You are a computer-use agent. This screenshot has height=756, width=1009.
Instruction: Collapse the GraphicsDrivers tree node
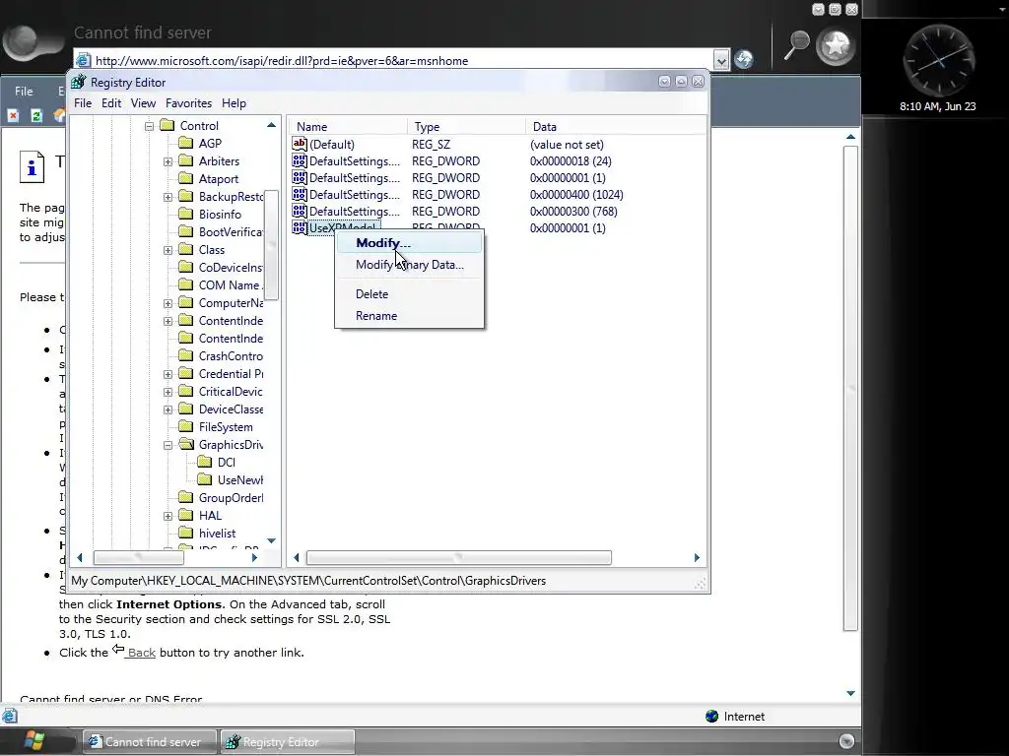tap(168, 445)
